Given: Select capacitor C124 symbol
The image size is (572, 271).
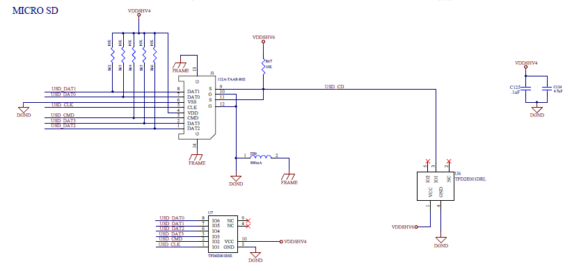Looking at the screenshot, I should (546, 88).
